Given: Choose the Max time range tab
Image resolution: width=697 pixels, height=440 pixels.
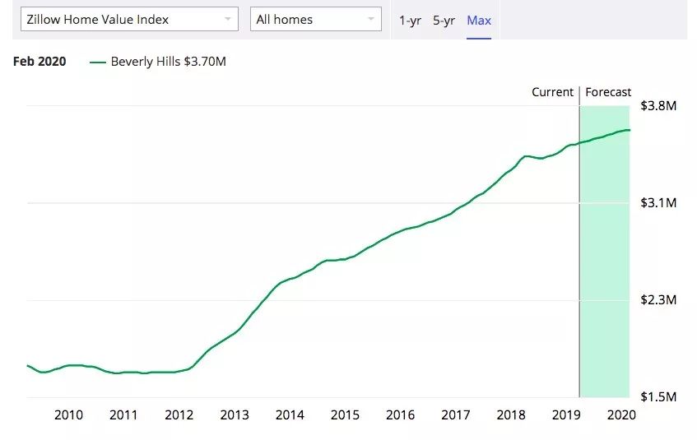Looking at the screenshot, I should point(479,20).
